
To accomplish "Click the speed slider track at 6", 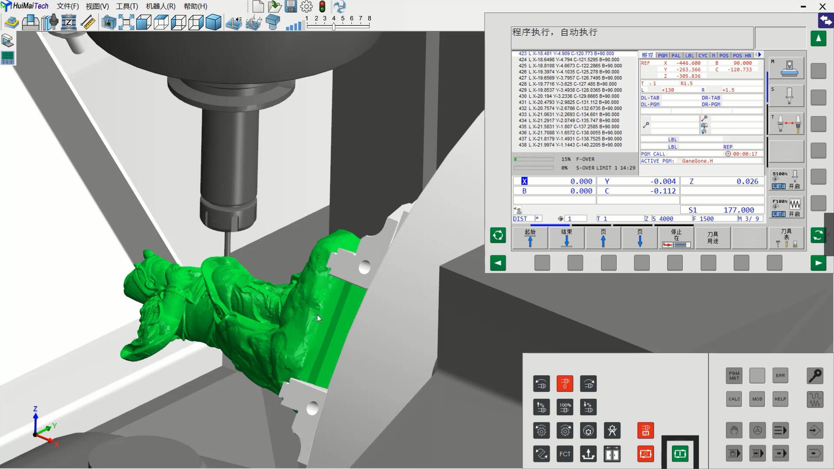I will point(351,26).
